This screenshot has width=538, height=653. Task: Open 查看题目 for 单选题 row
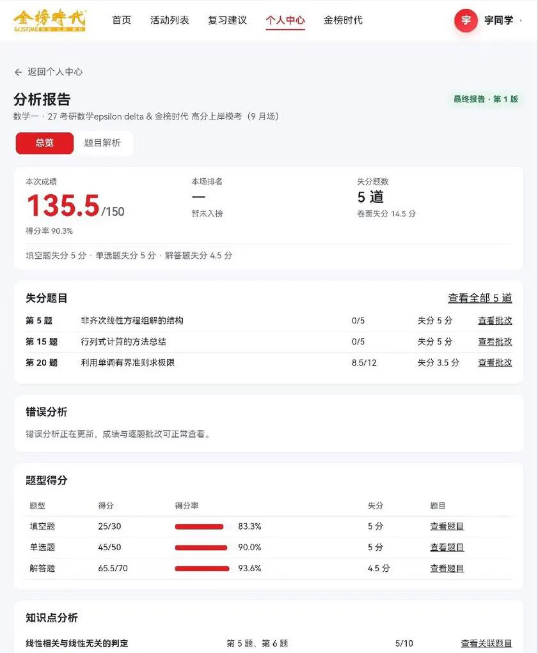447,547
